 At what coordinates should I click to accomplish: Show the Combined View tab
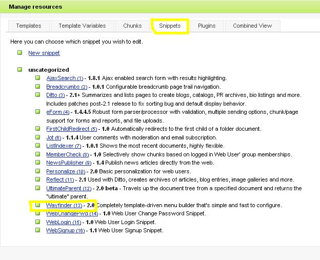coord(252,26)
